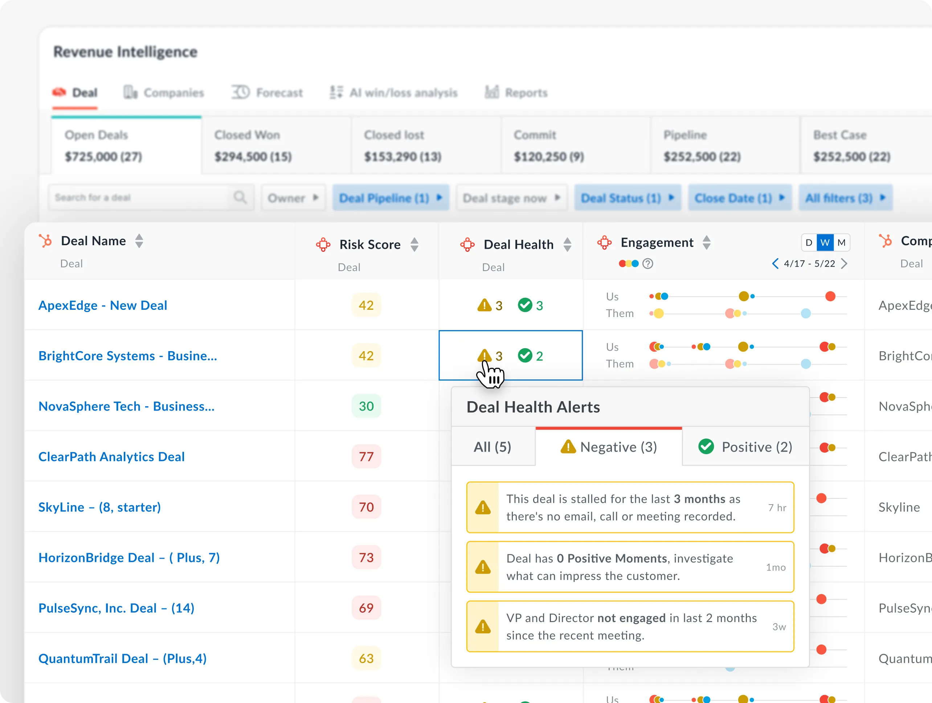The image size is (932, 703).
Task: Open the Engagement legend help question mark
Action: pyautogui.click(x=647, y=264)
